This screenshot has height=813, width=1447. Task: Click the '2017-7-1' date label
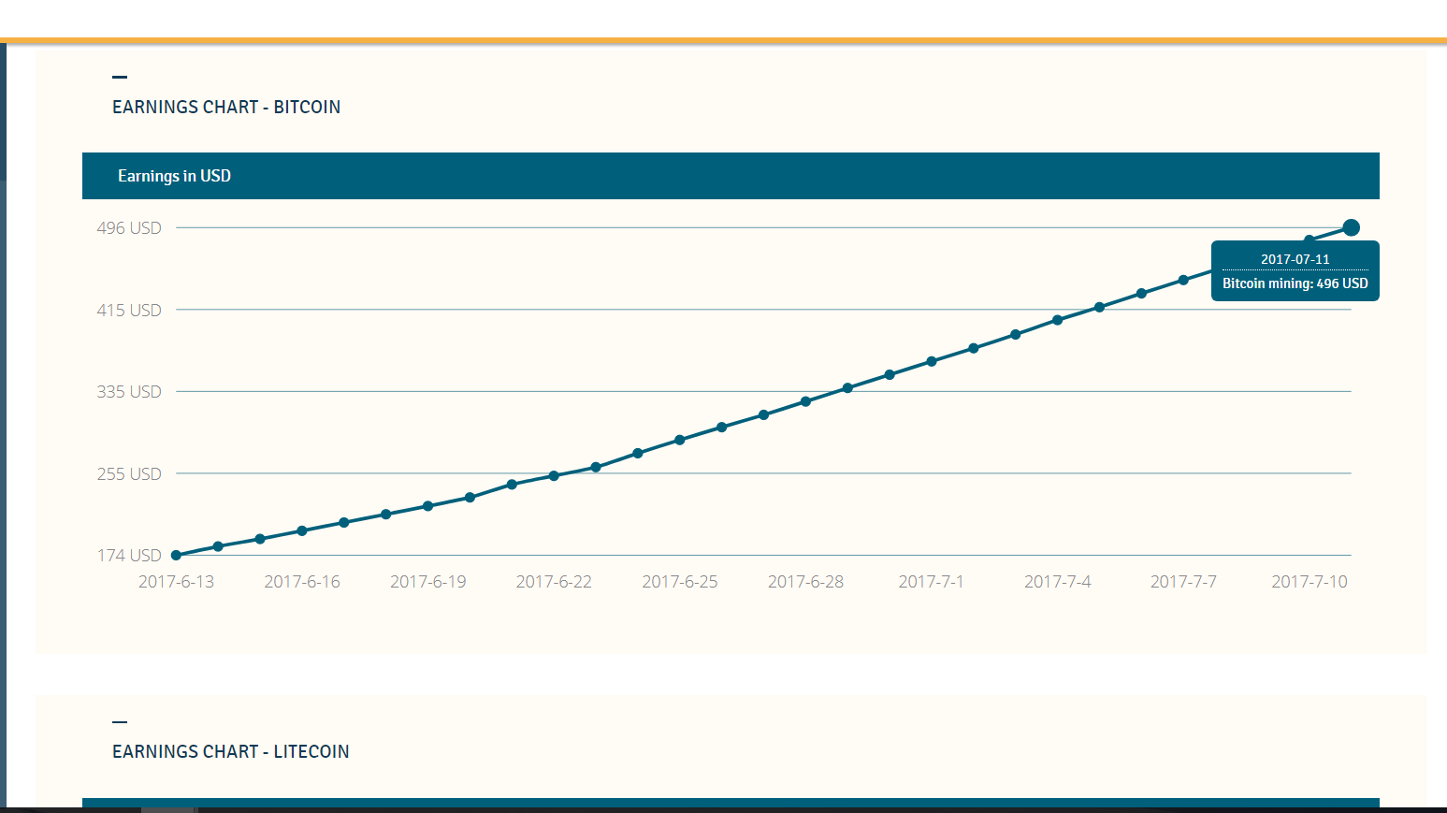[x=932, y=582]
